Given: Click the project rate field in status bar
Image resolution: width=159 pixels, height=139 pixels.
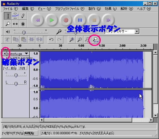Looking at the screenshot, I should point(31,133).
